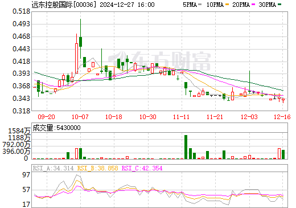Click the 09-20 date label
The height and width of the screenshot is (208, 296).
(47, 117)
